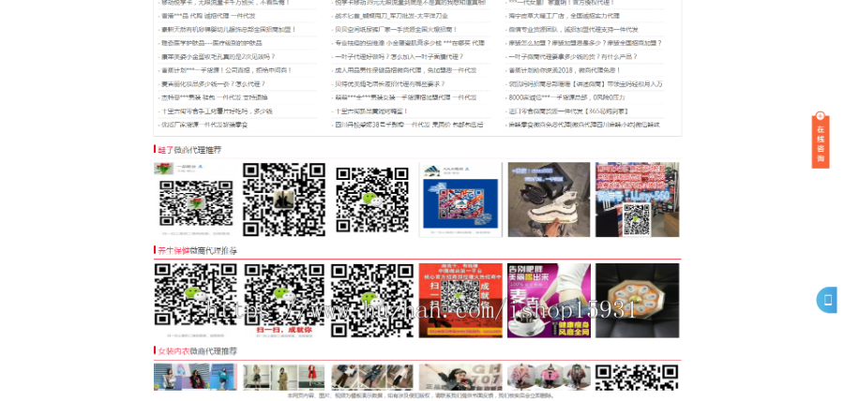
Task: Open link 男装 鞋包 一件代发 支持退换
Action: click(x=214, y=97)
